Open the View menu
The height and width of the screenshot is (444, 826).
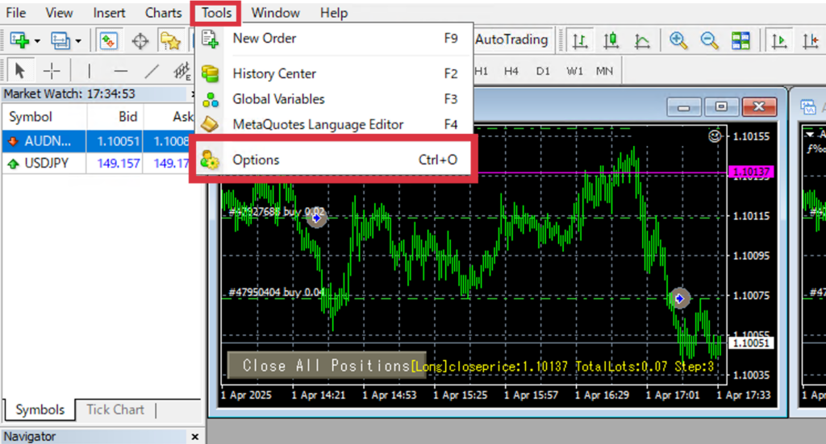pos(59,13)
